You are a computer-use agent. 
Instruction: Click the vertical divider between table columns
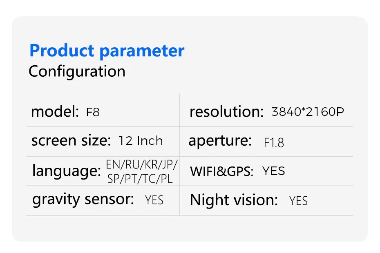[180, 155]
